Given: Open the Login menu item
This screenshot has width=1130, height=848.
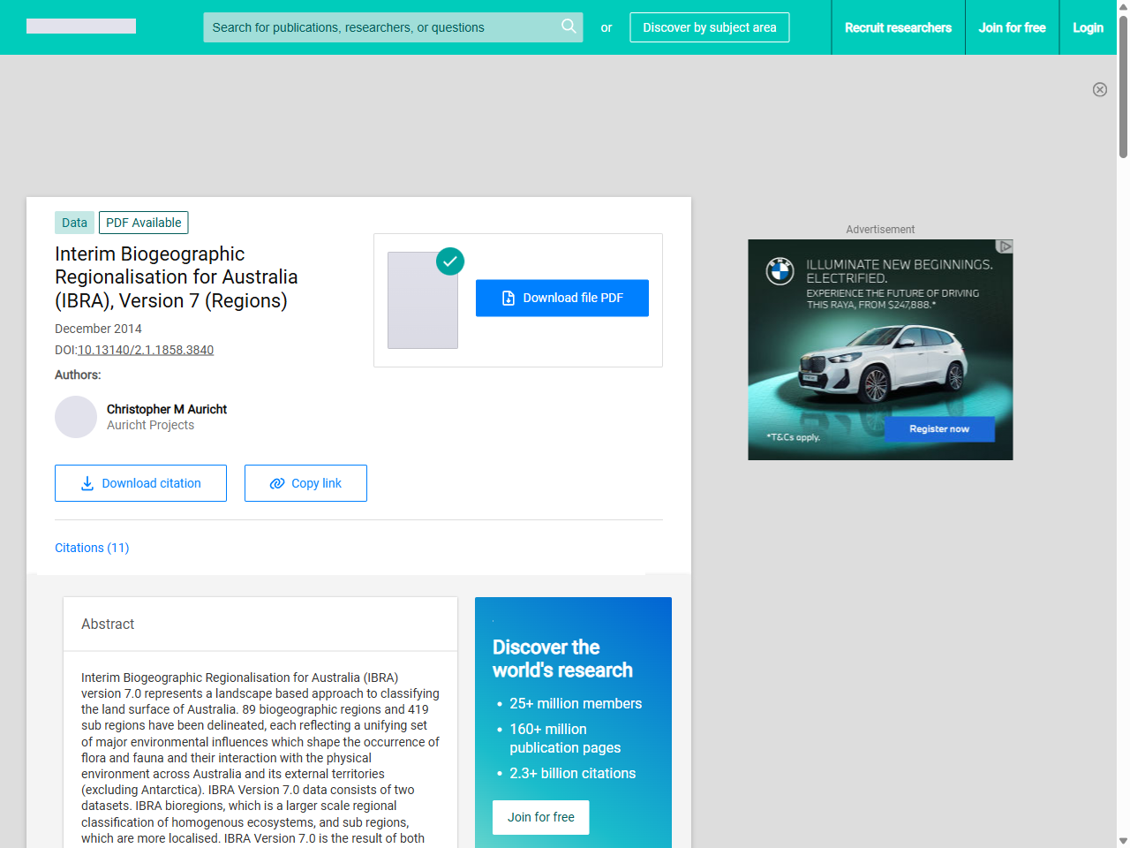Looking at the screenshot, I should point(1088,27).
